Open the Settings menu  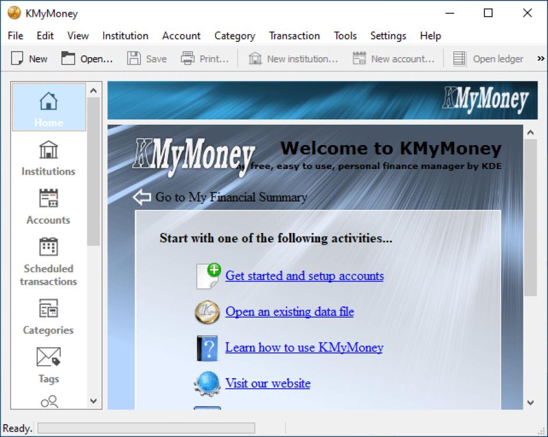388,36
